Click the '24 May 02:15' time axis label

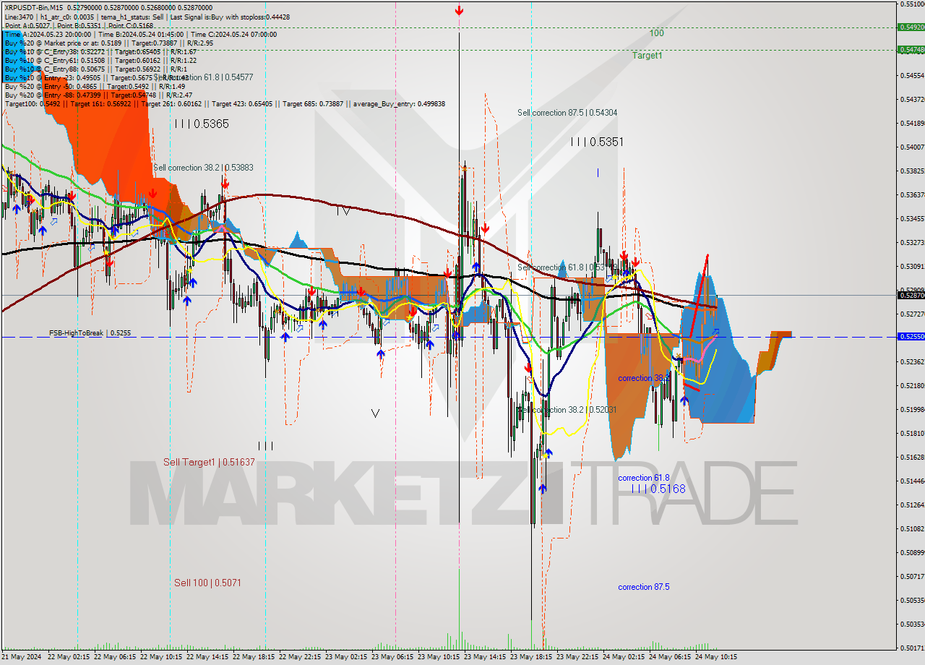pyautogui.click(x=623, y=657)
